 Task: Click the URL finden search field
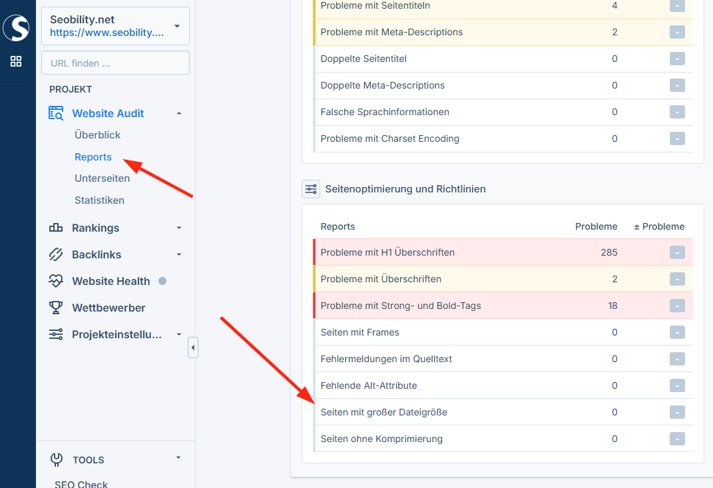coord(115,63)
